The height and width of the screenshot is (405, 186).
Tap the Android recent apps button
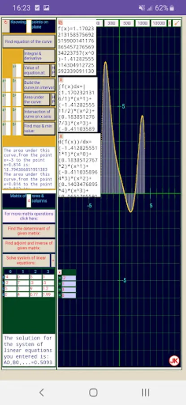point(145,392)
